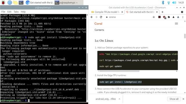
Task: Open the Coral hamburger menu
Action: [176, 24]
